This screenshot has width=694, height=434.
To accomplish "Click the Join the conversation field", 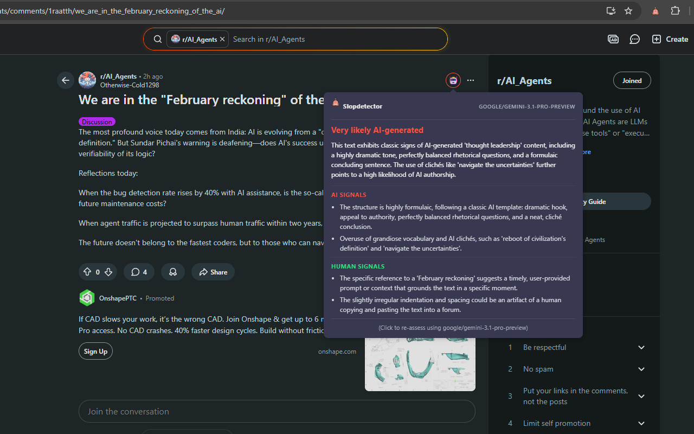I will click(277, 411).
